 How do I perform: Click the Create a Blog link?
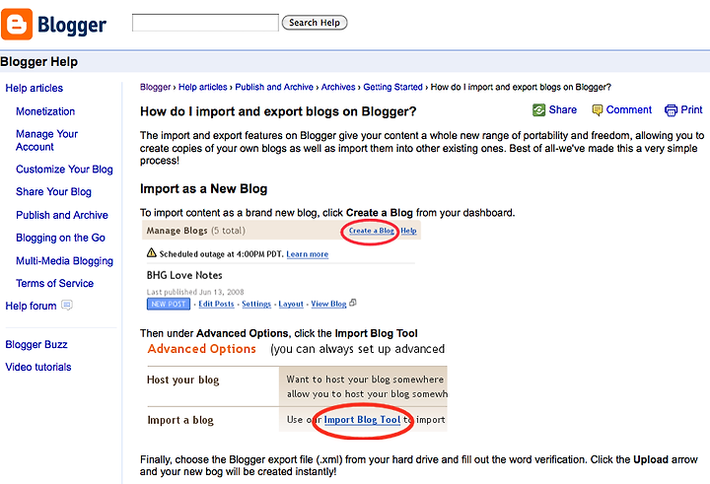click(372, 231)
